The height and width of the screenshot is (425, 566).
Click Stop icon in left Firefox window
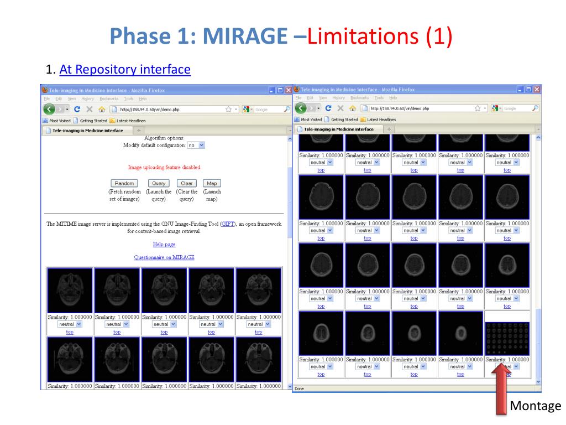click(90, 109)
